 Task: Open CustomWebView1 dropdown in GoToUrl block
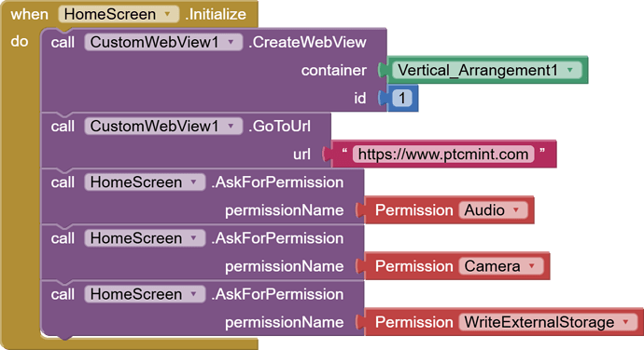(163, 127)
